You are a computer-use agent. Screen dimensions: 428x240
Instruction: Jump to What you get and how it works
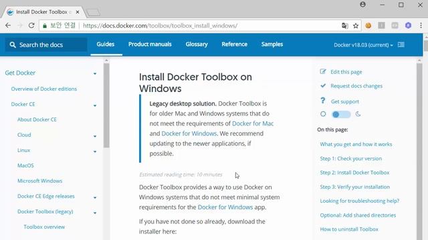(356, 144)
